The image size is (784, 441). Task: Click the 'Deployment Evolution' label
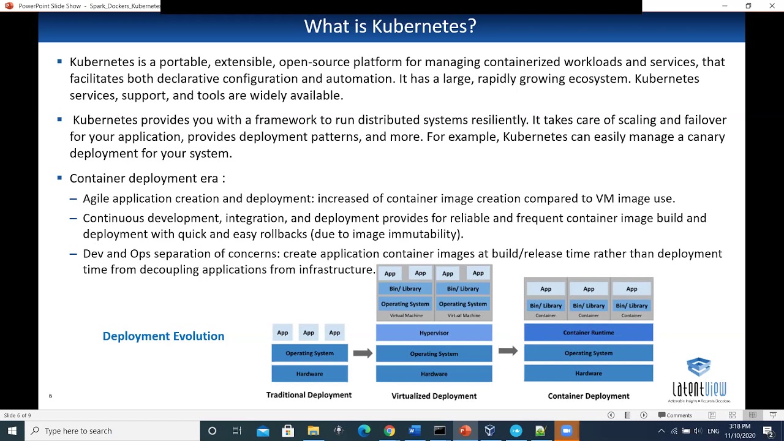(x=164, y=336)
